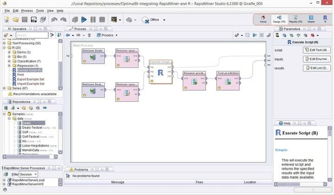Click the Synopsis link in Help
Viewport: 334px width, 195px height.
(281, 150)
